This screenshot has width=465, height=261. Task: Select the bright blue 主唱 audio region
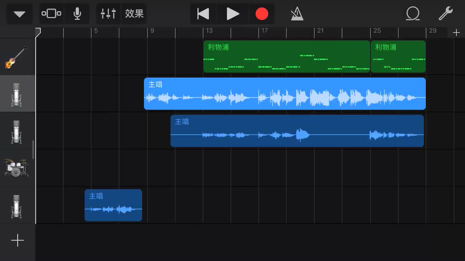click(x=285, y=94)
